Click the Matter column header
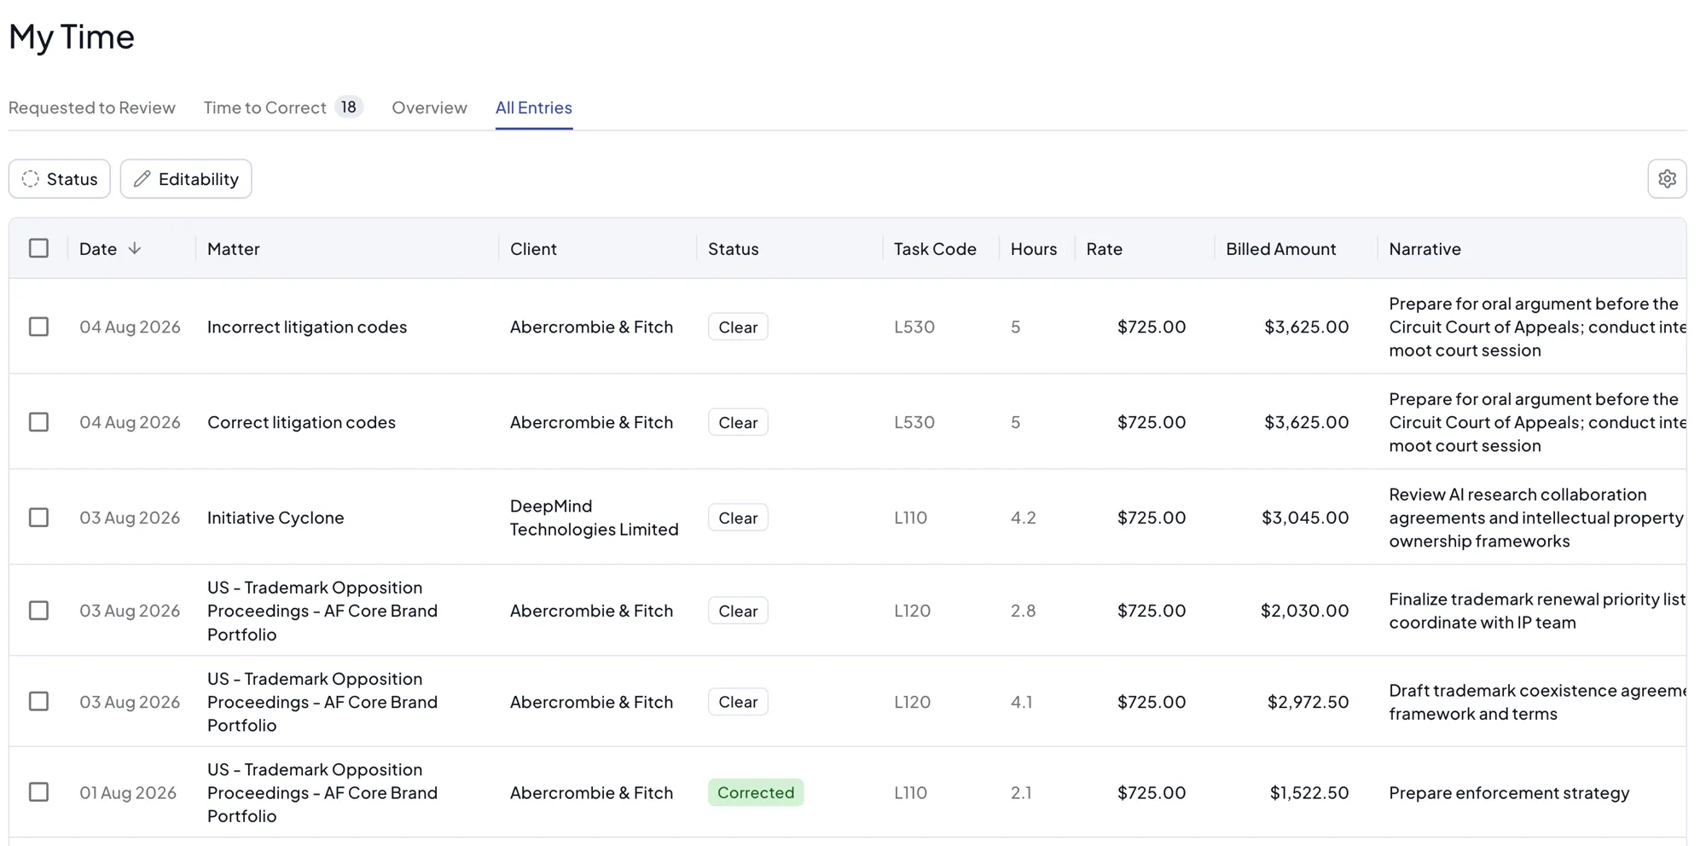The width and height of the screenshot is (1706, 846). click(x=234, y=249)
